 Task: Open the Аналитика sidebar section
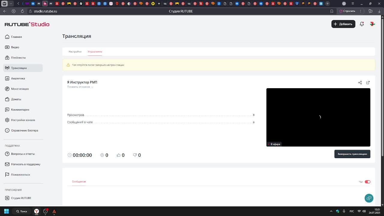pyautogui.click(x=18, y=78)
